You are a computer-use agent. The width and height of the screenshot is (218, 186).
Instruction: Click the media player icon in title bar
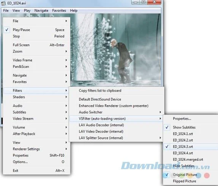pyautogui.click(x=3, y=3)
